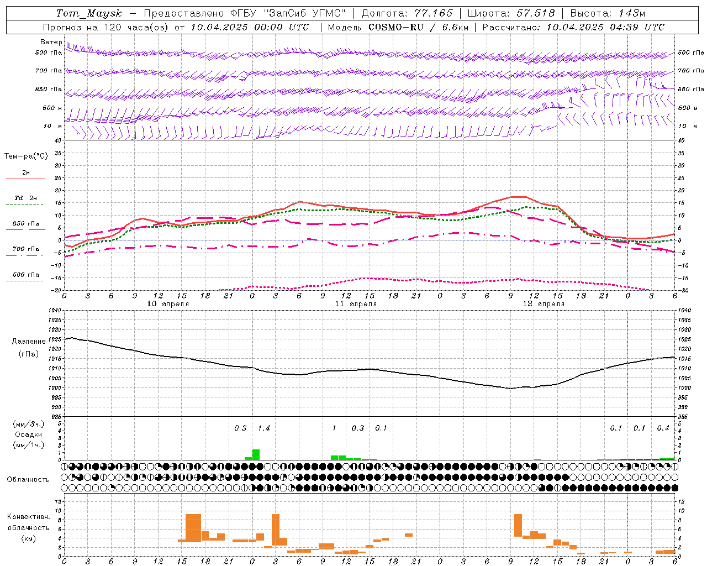Click the (гПа) unit under Давление
This screenshot has width=707, height=566.
pyautogui.click(x=29, y=354)
